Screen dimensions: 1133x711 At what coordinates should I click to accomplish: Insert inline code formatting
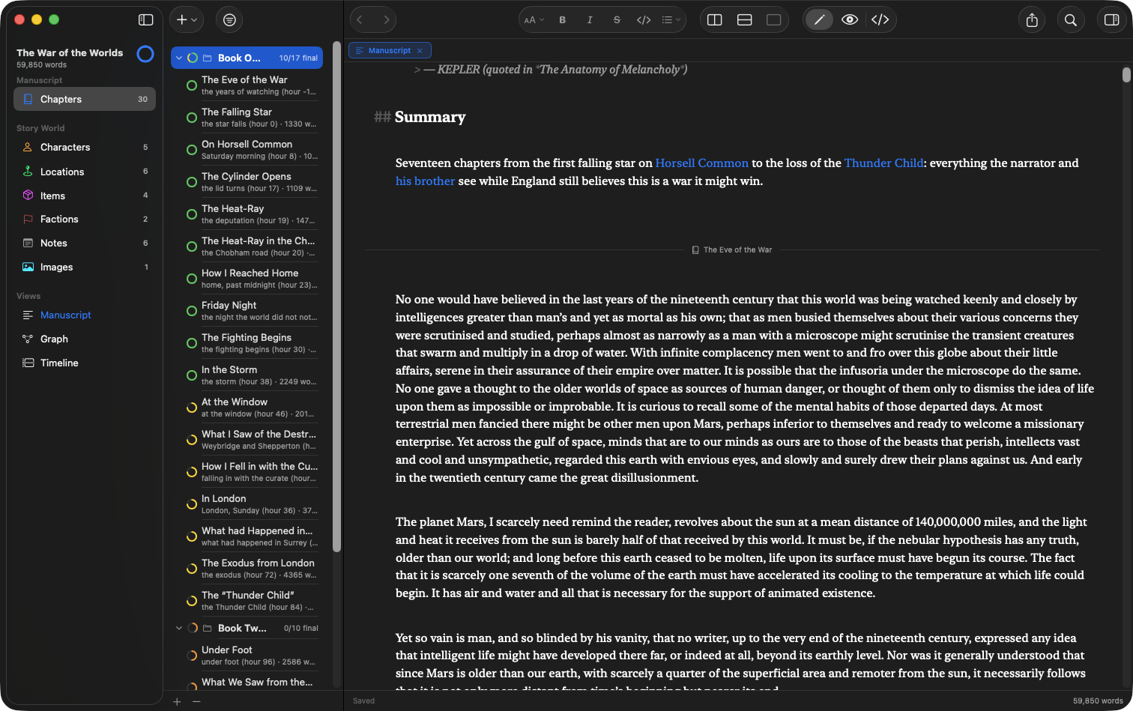pos(644,20)
